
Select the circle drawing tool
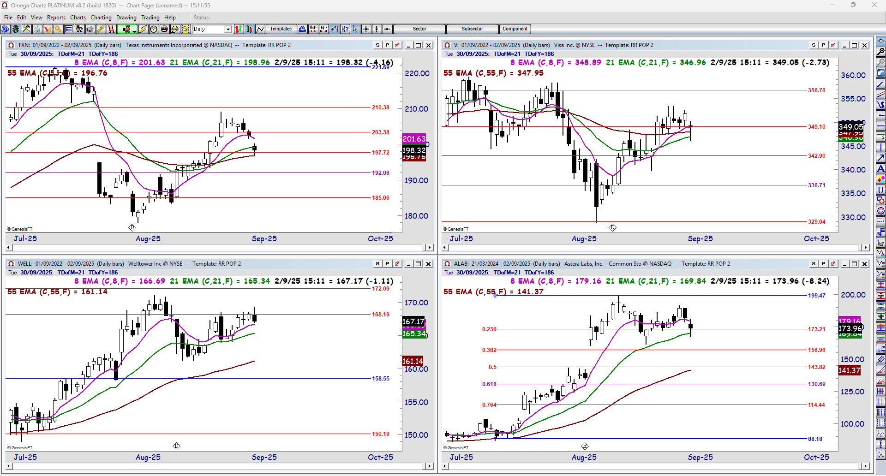[881, 211]
